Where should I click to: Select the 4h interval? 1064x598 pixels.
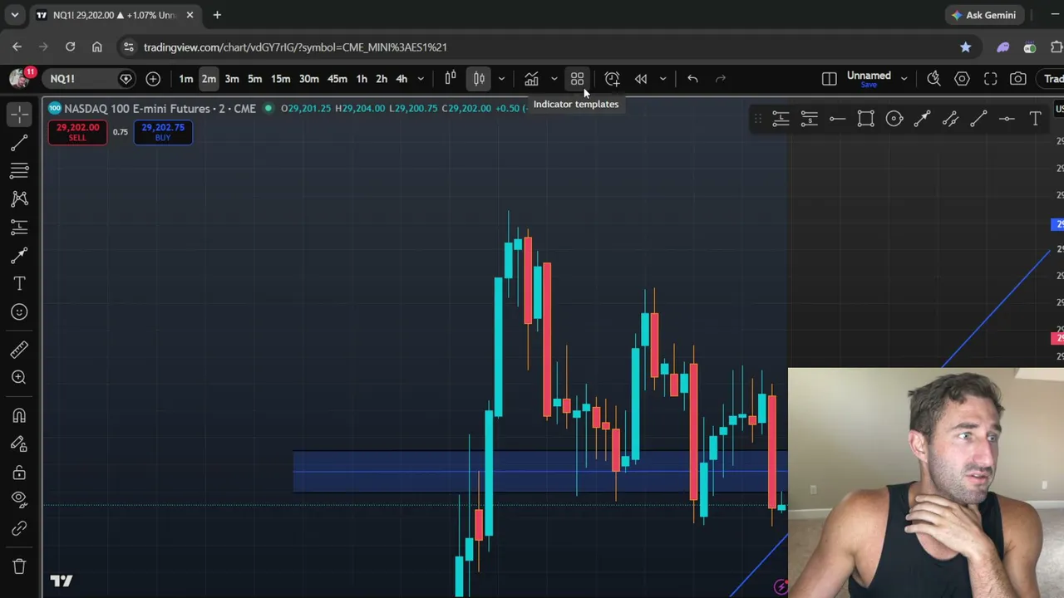401,79
